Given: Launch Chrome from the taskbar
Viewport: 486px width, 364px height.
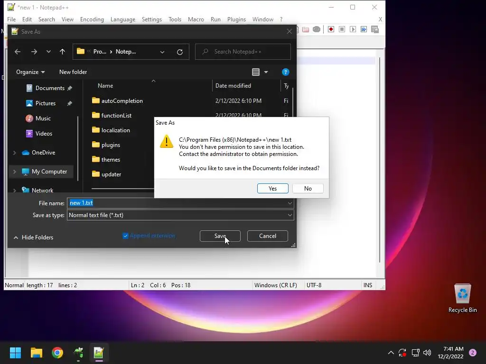Looking at the screenshot, I should (57, 353).
